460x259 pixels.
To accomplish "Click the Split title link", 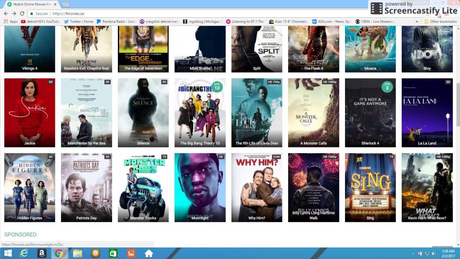I will [x=257, y=68].
